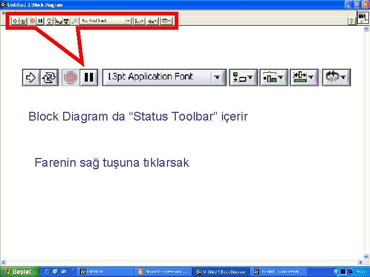Screen dimensions: 370x277
Task: Open the Başlat start menu
Action: (x=20, y=271)
